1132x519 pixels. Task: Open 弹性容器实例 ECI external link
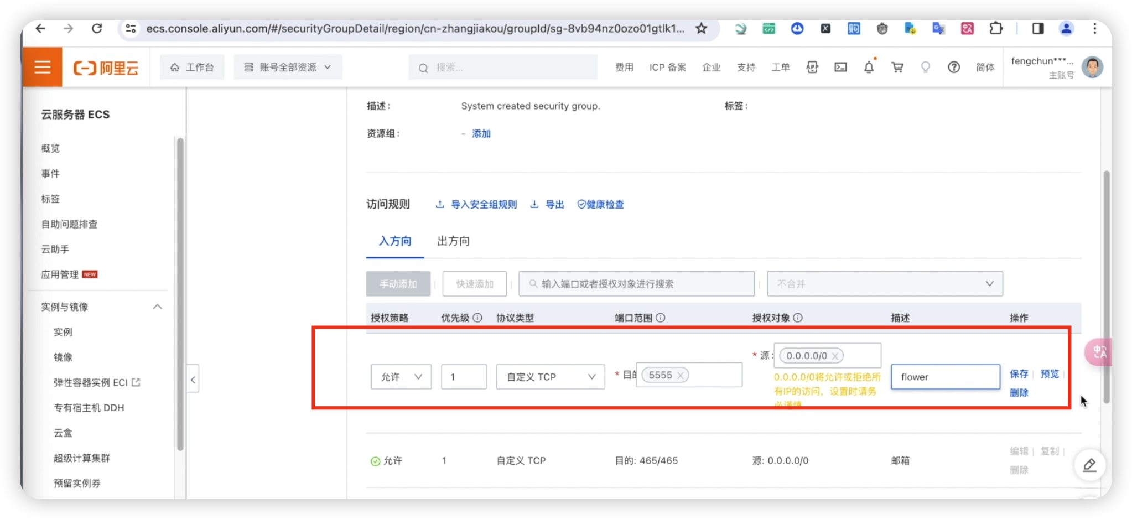[97, 382]
